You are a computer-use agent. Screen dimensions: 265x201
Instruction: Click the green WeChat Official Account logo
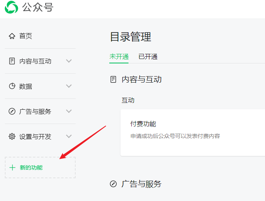11,7
